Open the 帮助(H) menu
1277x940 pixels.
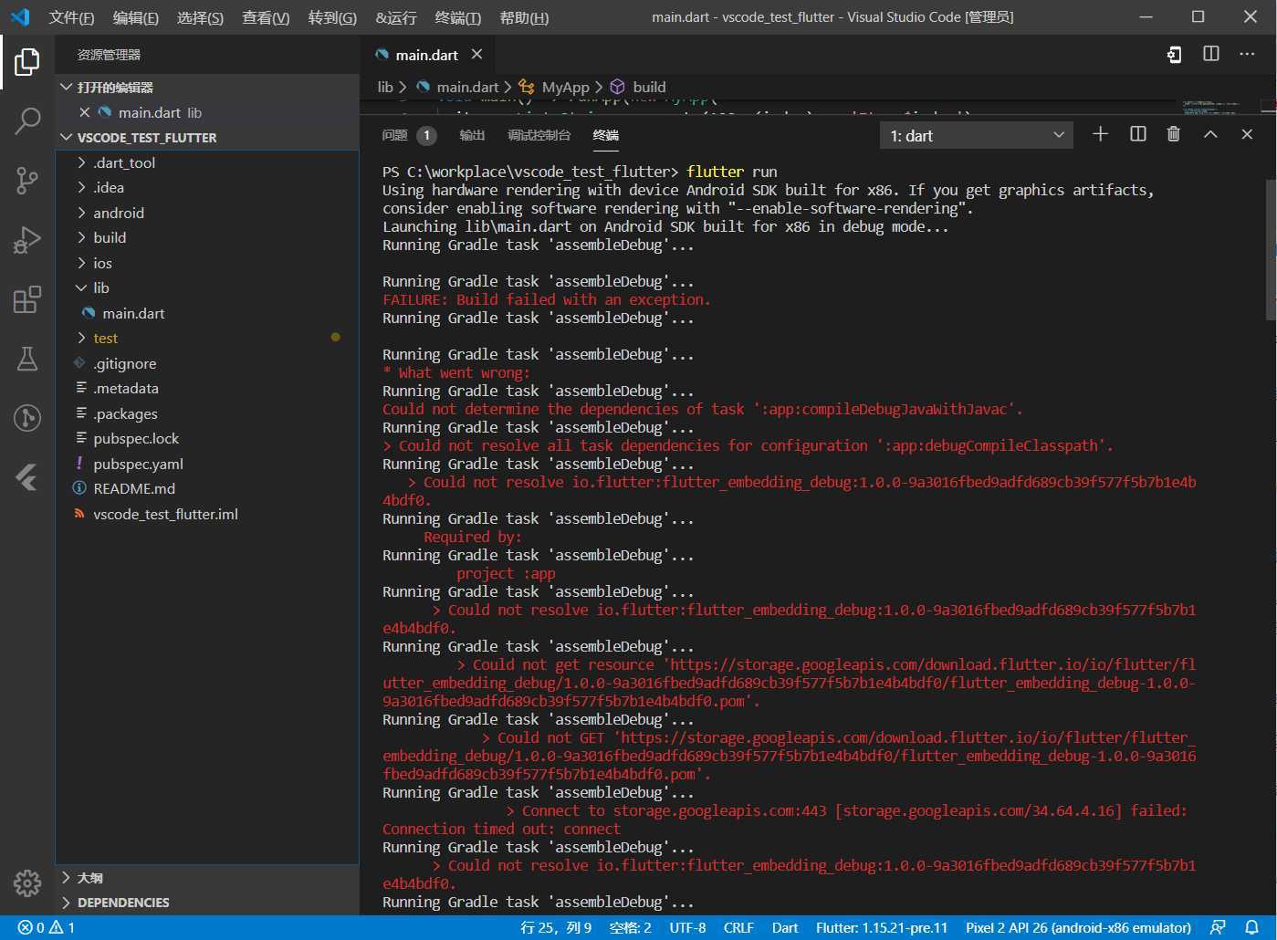coord(524,17)
